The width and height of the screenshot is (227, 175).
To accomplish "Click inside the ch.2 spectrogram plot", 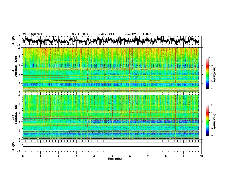I will [x=111, y=117].
